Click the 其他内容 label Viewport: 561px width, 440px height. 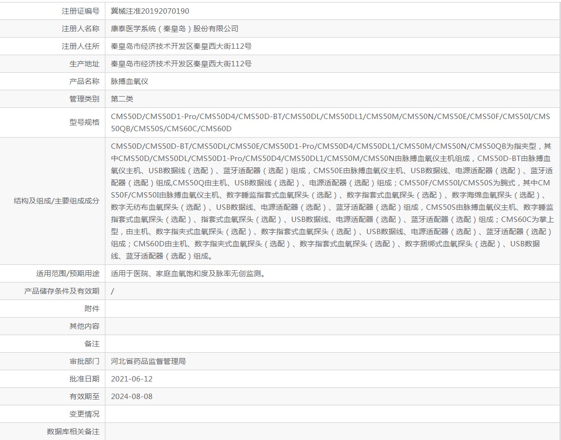pos(84,326)
